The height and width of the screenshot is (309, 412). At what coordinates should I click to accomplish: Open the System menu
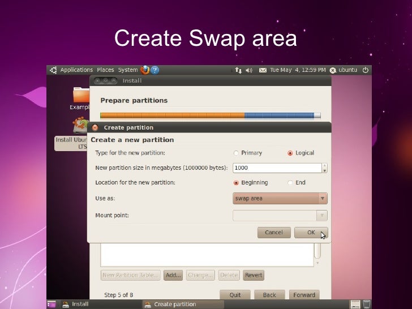128,70
